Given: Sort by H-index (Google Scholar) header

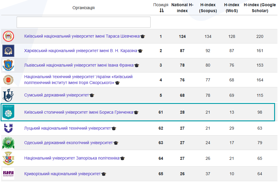Looking at the screenshot, I should pyautogui.click(x=260, y=8).
